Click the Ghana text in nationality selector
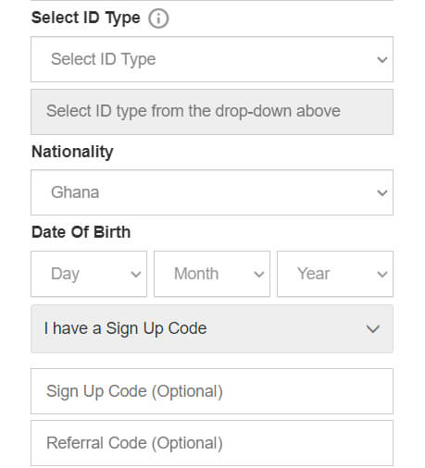The width and height of the screenshot is (425, 468). coord(75,192)
